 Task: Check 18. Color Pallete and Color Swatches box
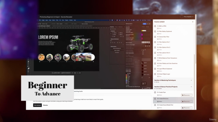click(x=155, y=63)
